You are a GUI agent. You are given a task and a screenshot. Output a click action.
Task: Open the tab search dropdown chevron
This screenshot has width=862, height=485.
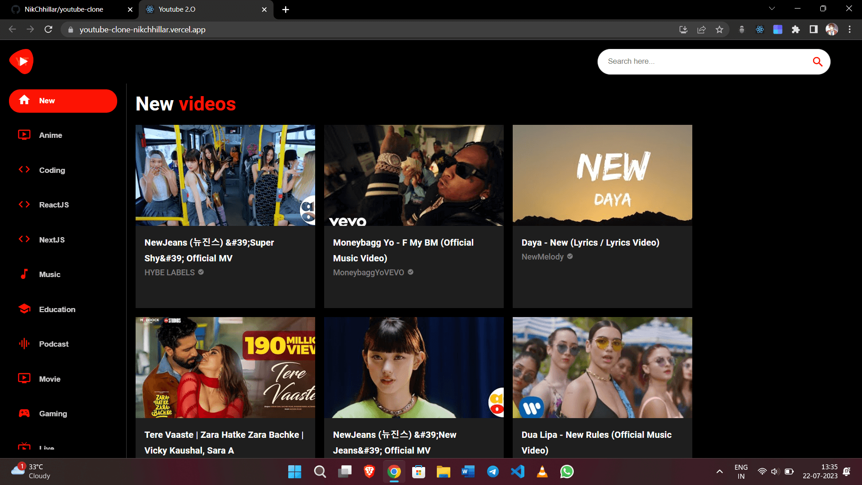772,9
